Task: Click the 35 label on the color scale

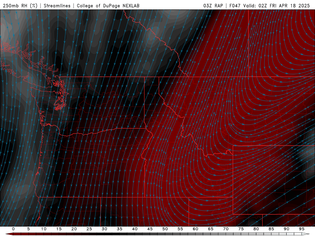Action: coord(120,229)
